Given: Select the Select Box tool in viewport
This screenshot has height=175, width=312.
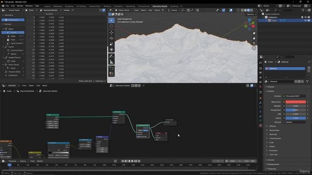Looking at the screenshot, I should click(112, 20).
